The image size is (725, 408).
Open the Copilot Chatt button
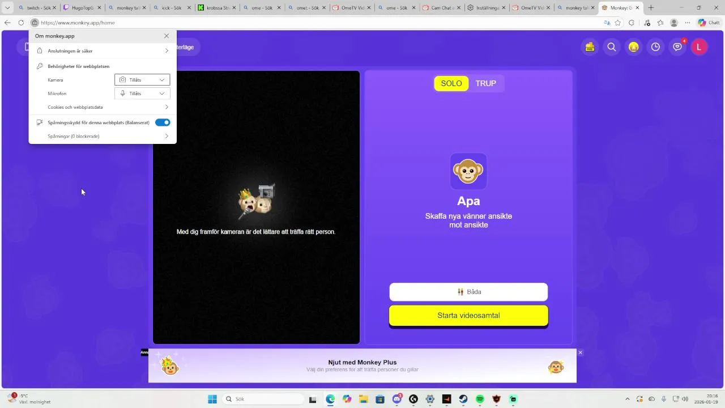pyautogui.click(x=709, y=23)
